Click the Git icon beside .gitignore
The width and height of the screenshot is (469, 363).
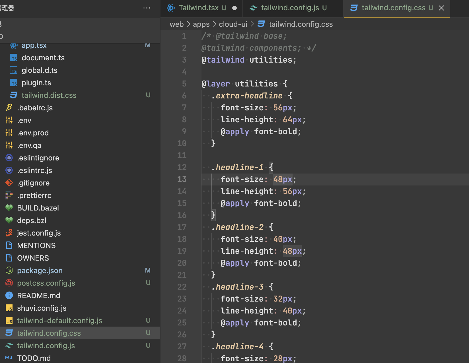(x=9, y=183)
